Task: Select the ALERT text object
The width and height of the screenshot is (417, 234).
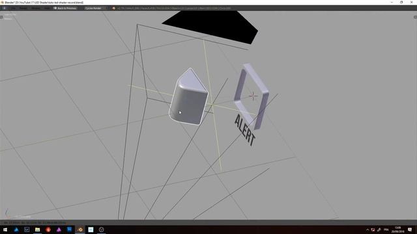Action: pyautogui.click(x=245, y=130)
